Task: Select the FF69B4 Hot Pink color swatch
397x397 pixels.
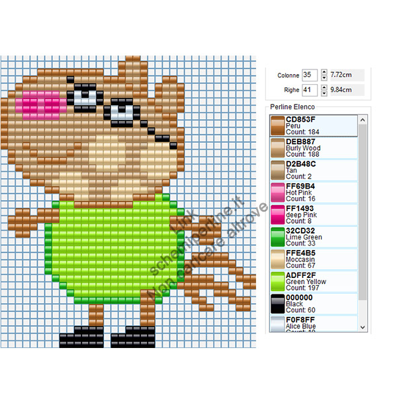Action: (x=277, y=193)
